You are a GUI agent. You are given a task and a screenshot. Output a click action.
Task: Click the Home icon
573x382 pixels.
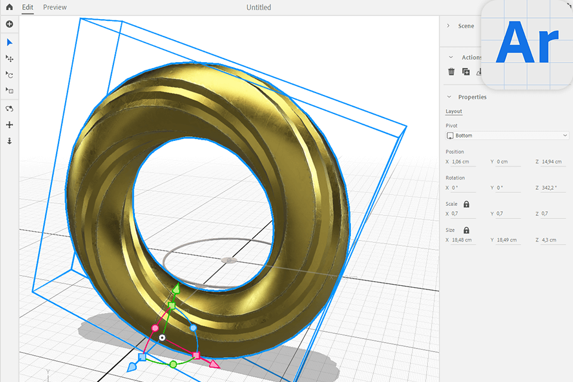[9, 7]
